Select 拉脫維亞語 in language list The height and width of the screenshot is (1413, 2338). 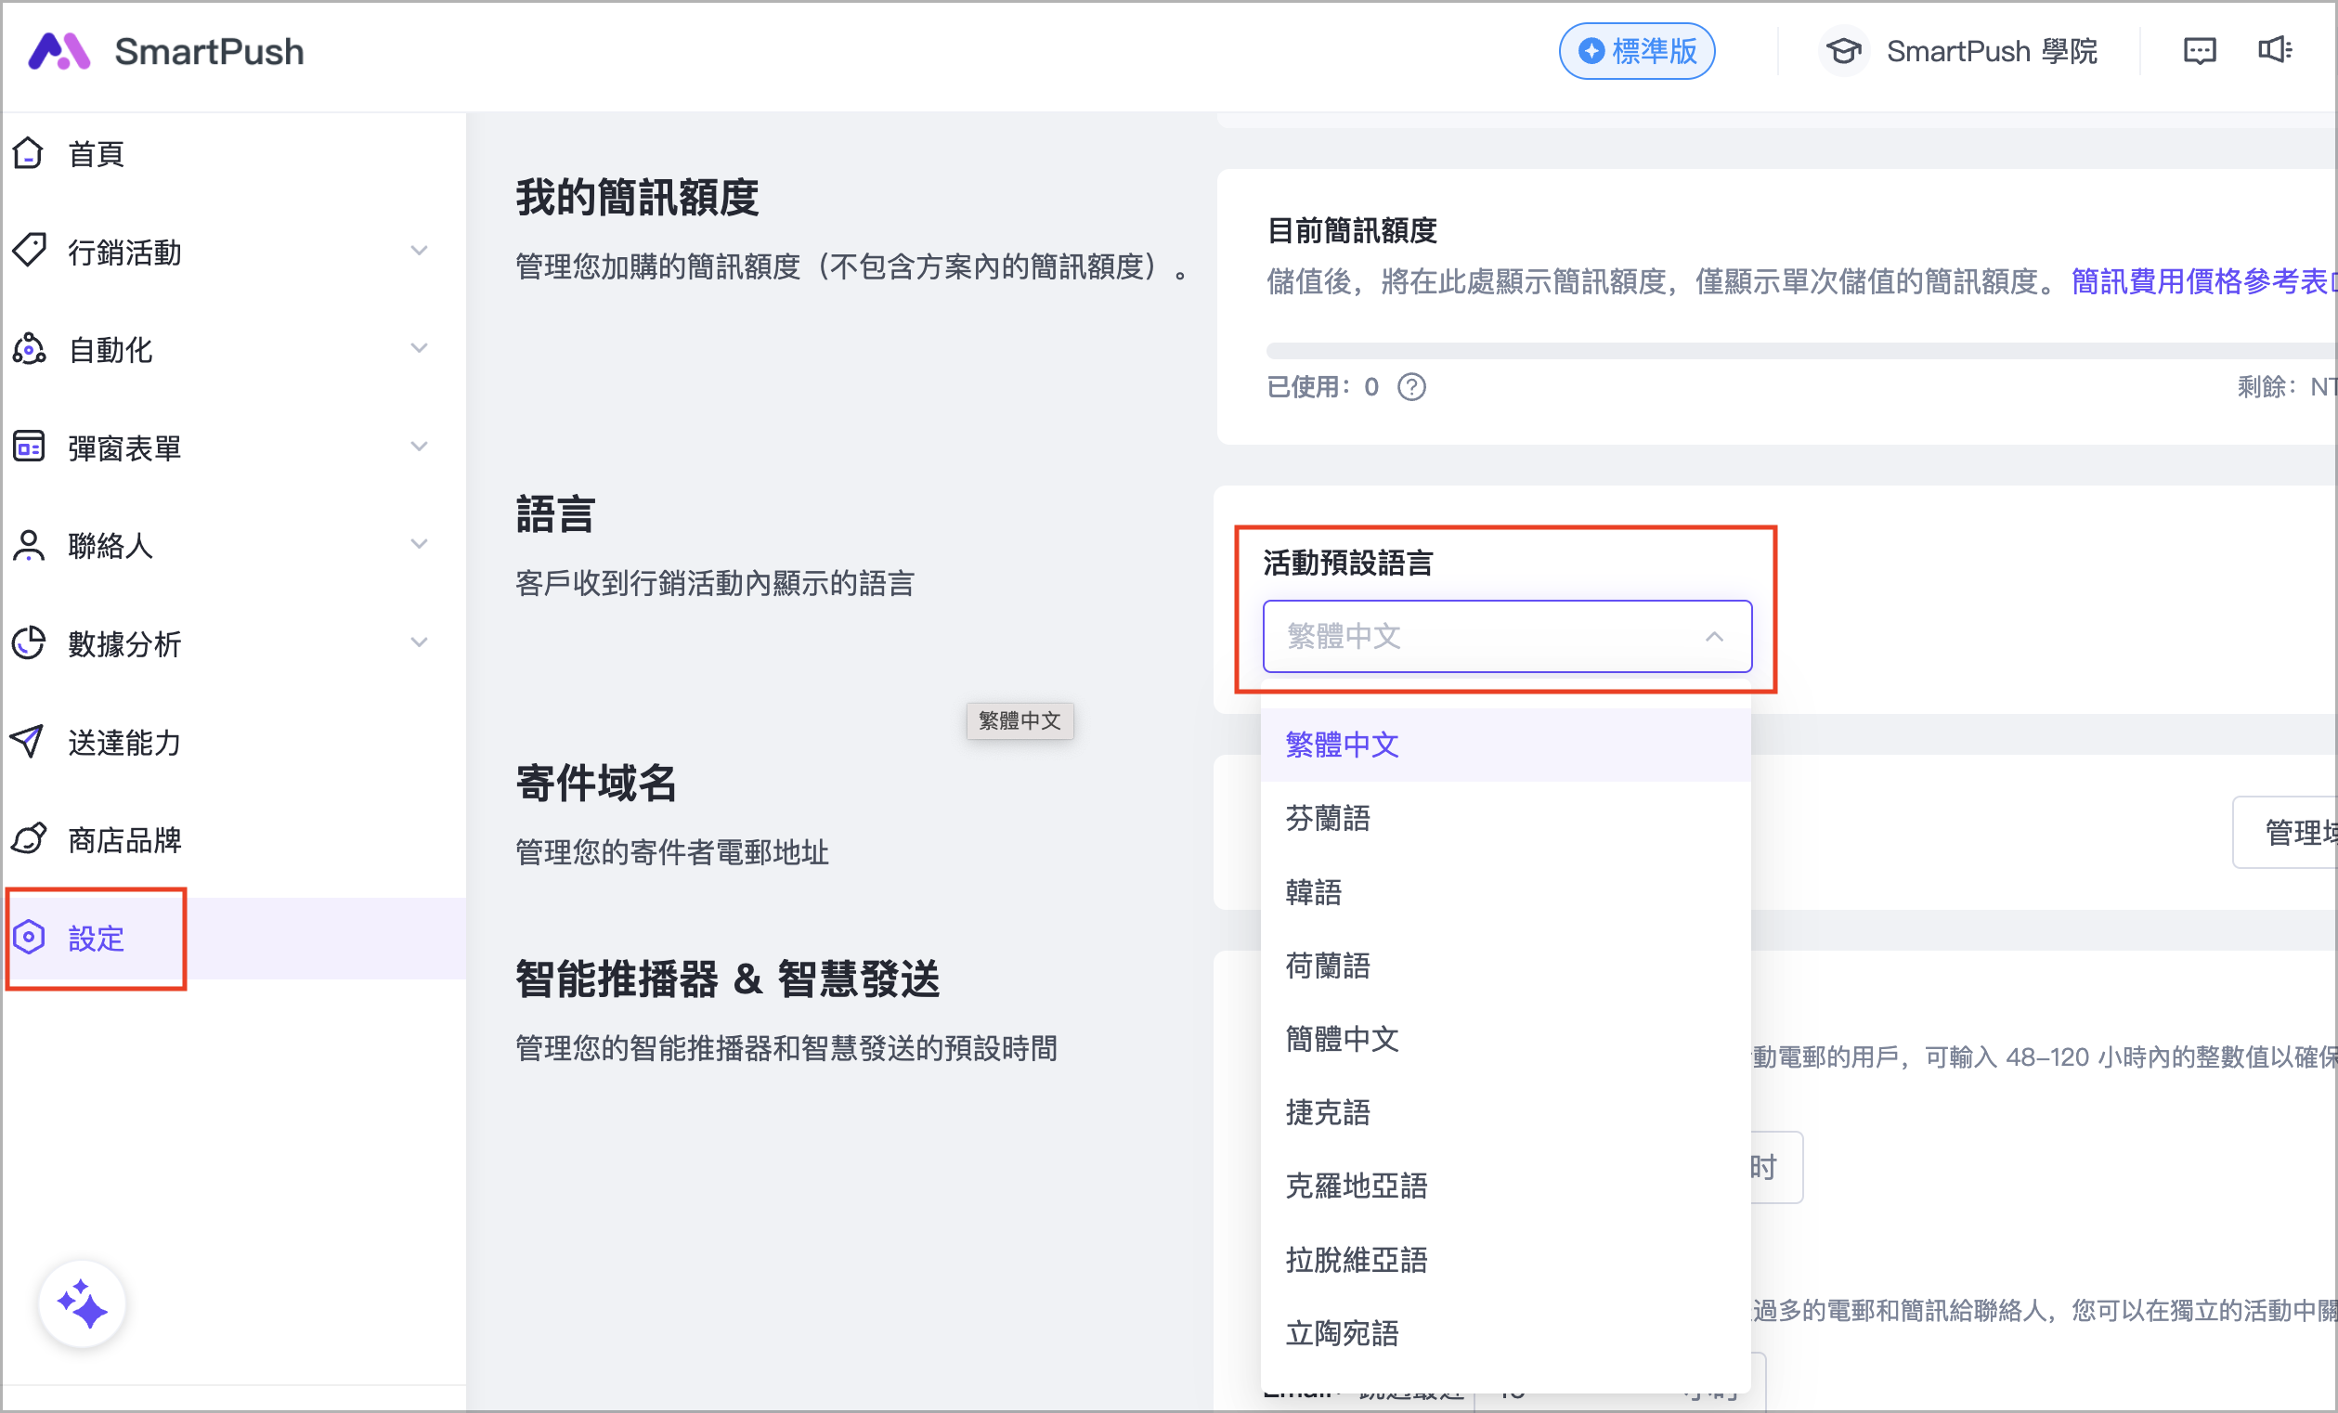click(1505, 1260)
